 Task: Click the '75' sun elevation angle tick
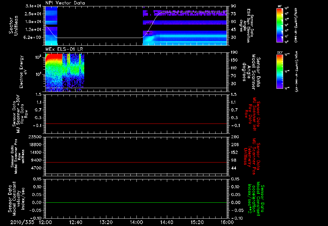[x=234, y=14]
